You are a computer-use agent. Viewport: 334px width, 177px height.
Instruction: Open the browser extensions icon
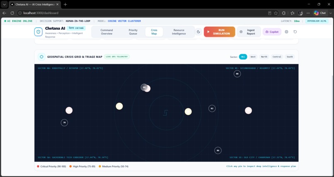tap(284, 13)
